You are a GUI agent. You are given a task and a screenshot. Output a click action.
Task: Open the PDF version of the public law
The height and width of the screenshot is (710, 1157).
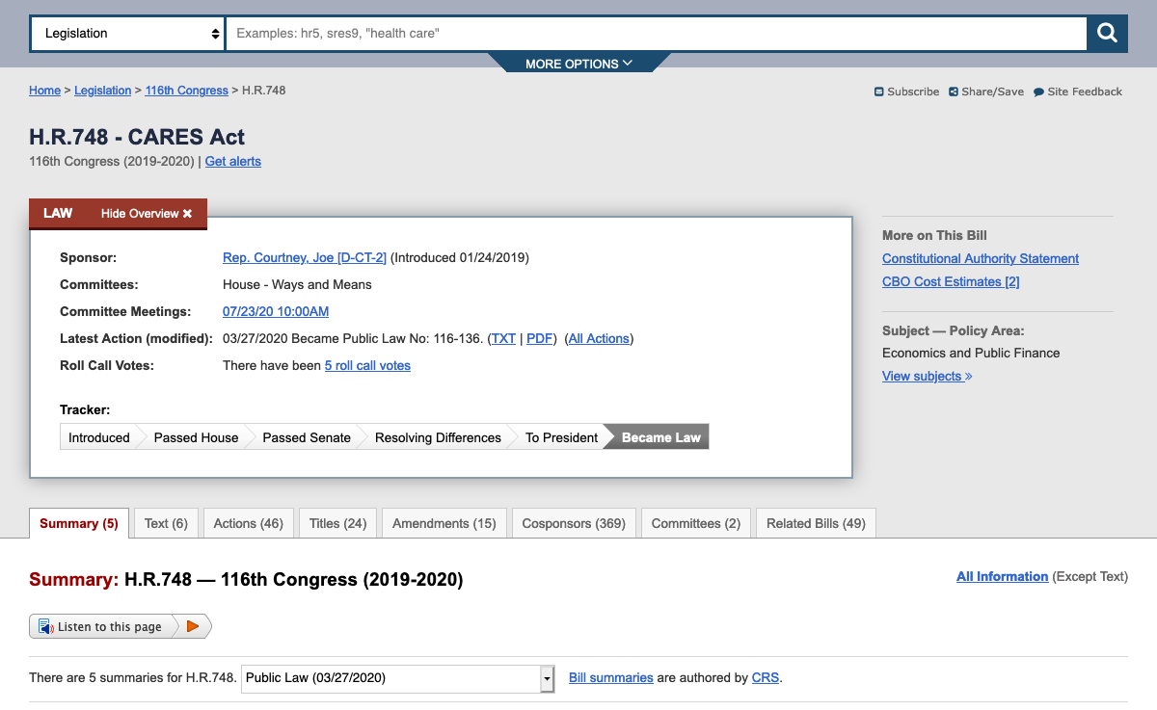click(539, 338)
